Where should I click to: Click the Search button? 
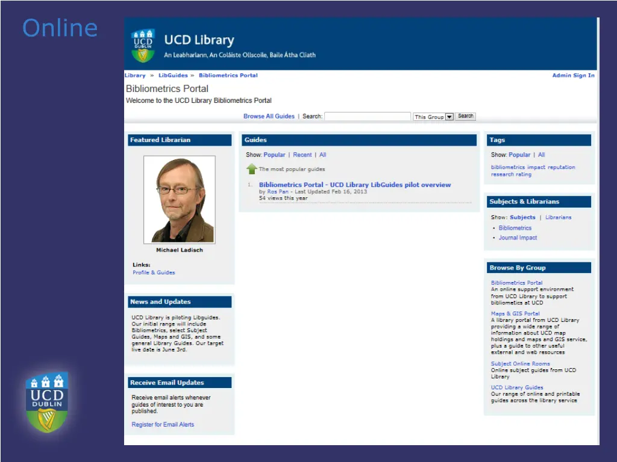[466, 116]
